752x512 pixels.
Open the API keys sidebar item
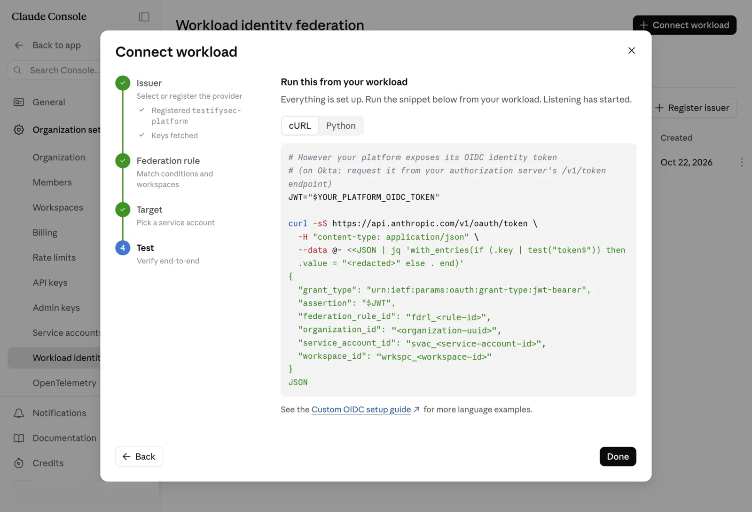50,283
